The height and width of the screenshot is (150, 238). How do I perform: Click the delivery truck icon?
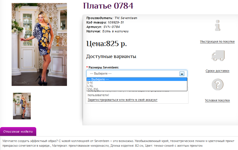218,56
